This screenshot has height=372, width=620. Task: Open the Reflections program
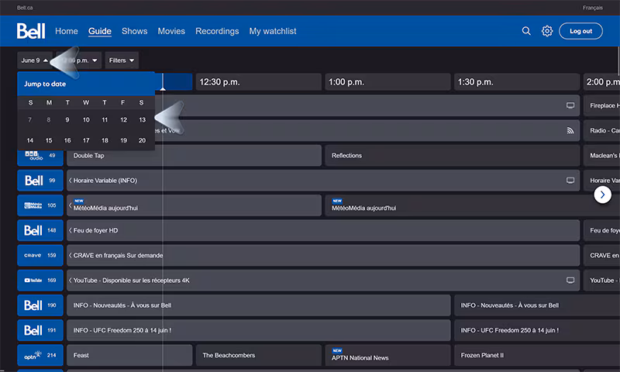point(453,155)
